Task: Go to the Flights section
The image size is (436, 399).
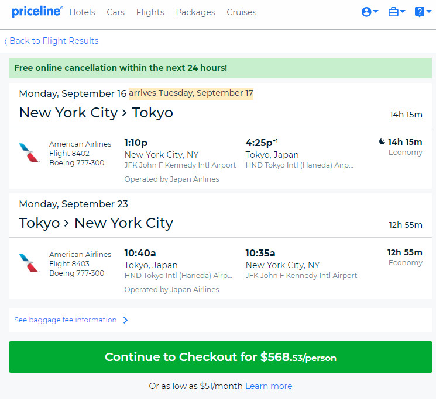Action: (x=150, y=12)
